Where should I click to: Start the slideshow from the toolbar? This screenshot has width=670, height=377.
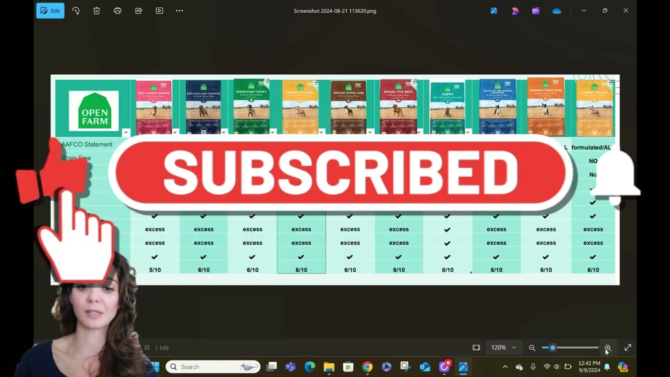pos(159,11)
